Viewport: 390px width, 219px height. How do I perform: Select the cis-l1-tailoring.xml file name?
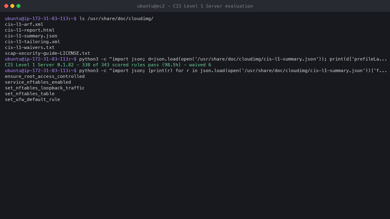tap(33, 42)
